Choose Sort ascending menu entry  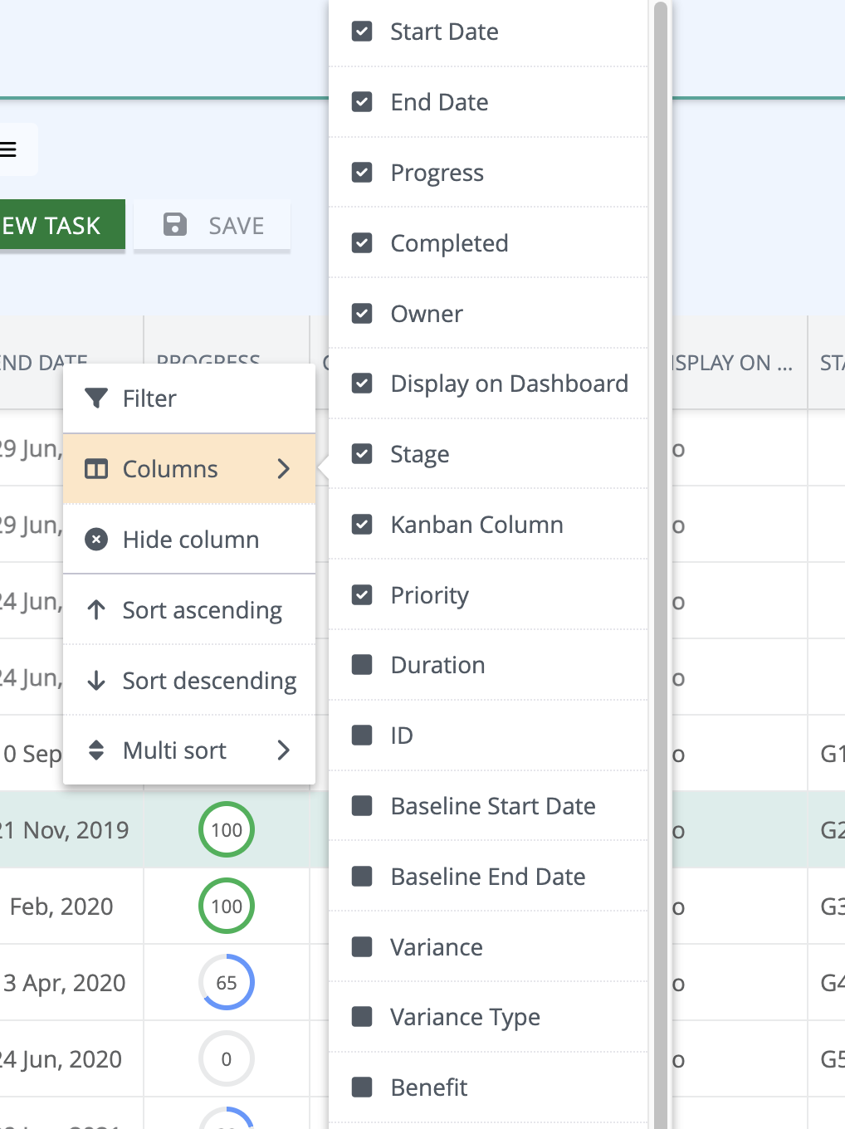pyautogui.click(x=189, y=610)
